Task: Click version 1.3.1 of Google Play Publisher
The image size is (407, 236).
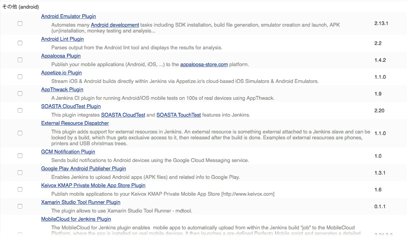Action: [380, 173]
